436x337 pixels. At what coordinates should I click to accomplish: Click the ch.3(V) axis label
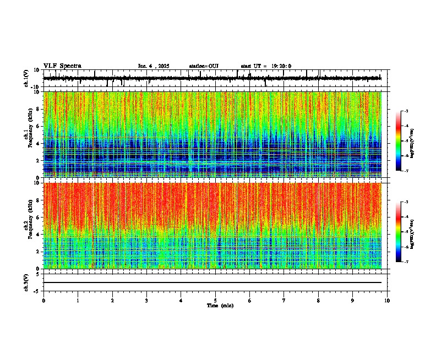(x=26, y=282)
